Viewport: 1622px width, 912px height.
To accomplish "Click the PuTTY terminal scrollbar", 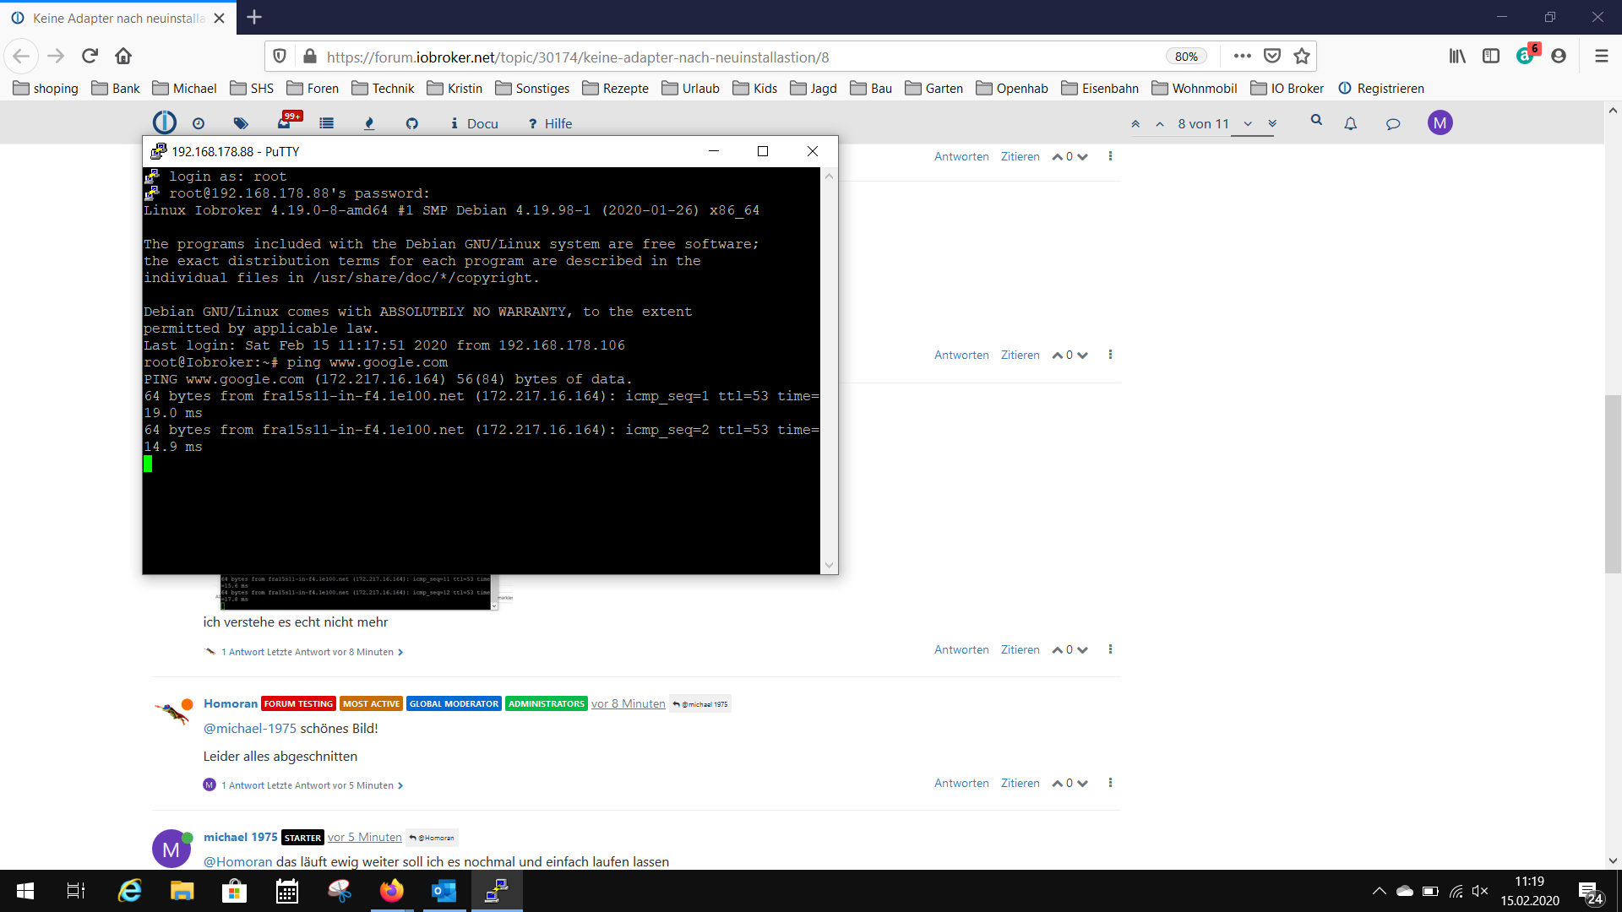I will coord(829,371).
